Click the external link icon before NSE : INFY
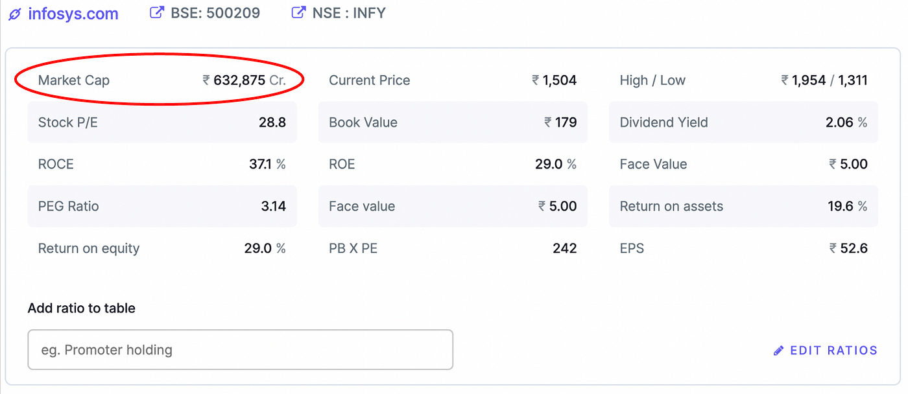Viewport: 908px width, 394px height. tap(297, 12)
